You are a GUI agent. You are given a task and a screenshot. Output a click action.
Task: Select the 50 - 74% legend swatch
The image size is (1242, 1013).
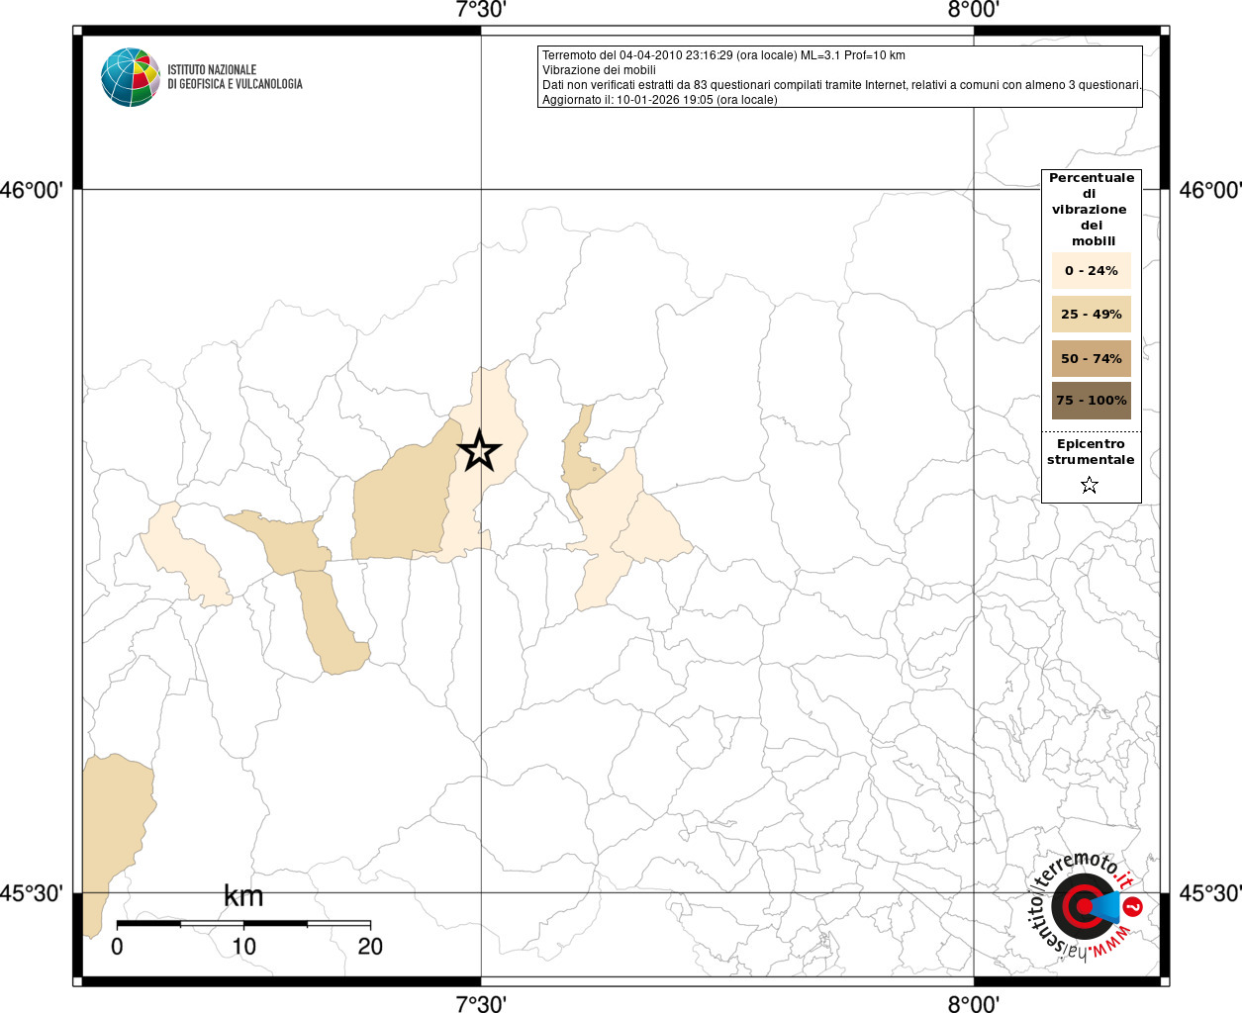[1091, 358]
